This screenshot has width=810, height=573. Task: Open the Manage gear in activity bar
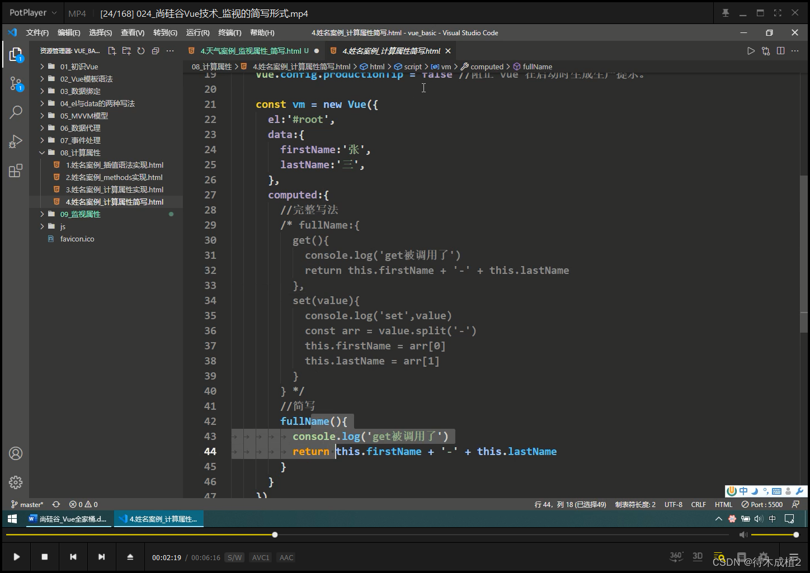(16, 482)
